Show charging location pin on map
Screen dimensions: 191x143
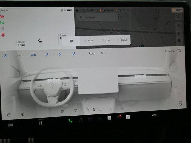[x=179, y=41]
